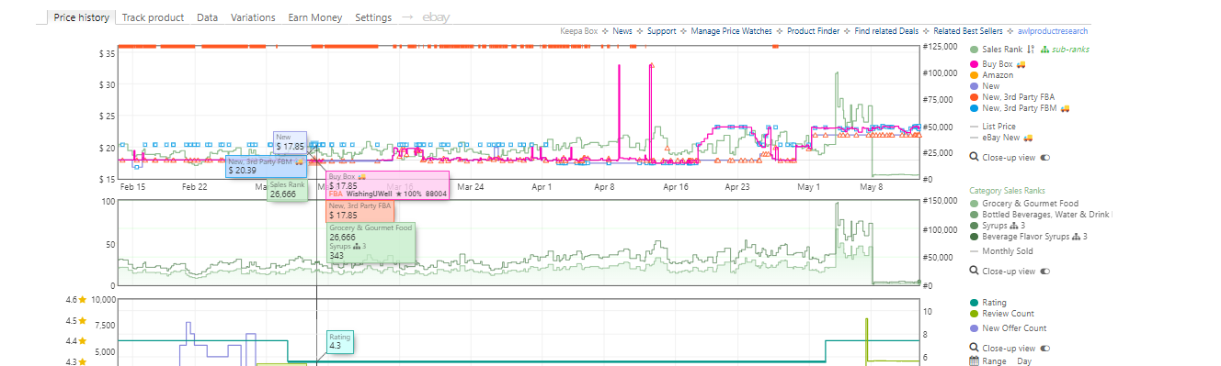Image resolution: width=1221 pixels, height=366 pixels.
Task: Click the eBay logo after the arrow
Action: (436, 17)
